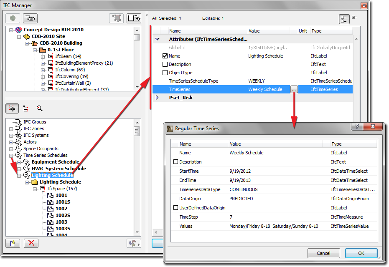Screen dimensions: 389x267
Task: Check the ObjectType checkbox
Action: pyautogui.click(x=165, y=73)
